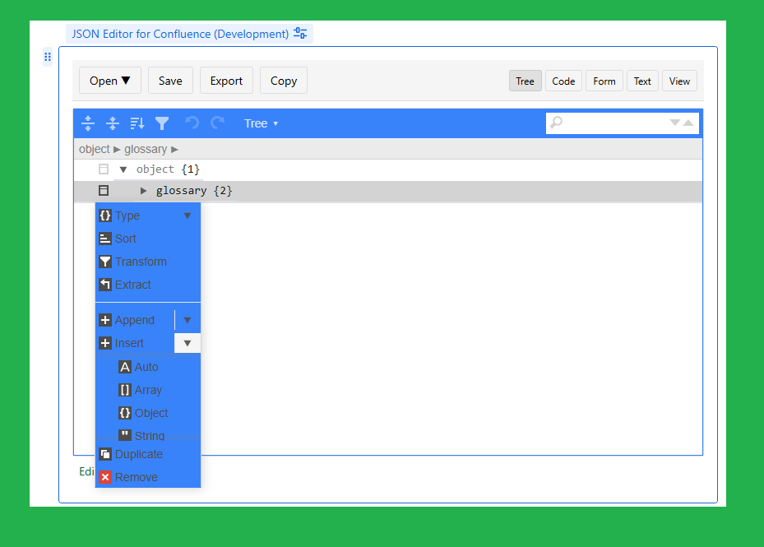Viewport: 764px width, 547px height.
Task: Click the glossary field name
Action: [x=181, y=191]
